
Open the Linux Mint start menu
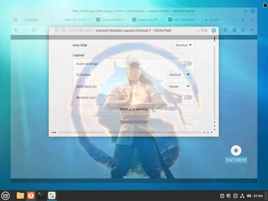click(x=5, y=196)
